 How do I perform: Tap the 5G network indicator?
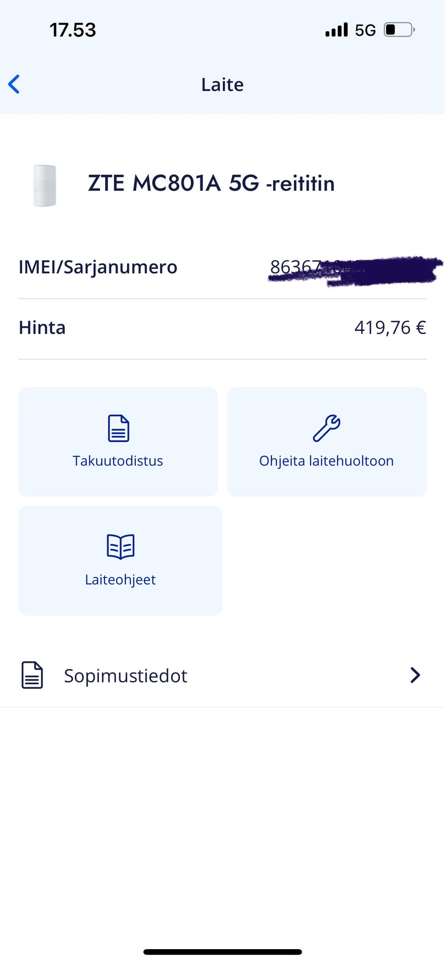pos(365,31)
